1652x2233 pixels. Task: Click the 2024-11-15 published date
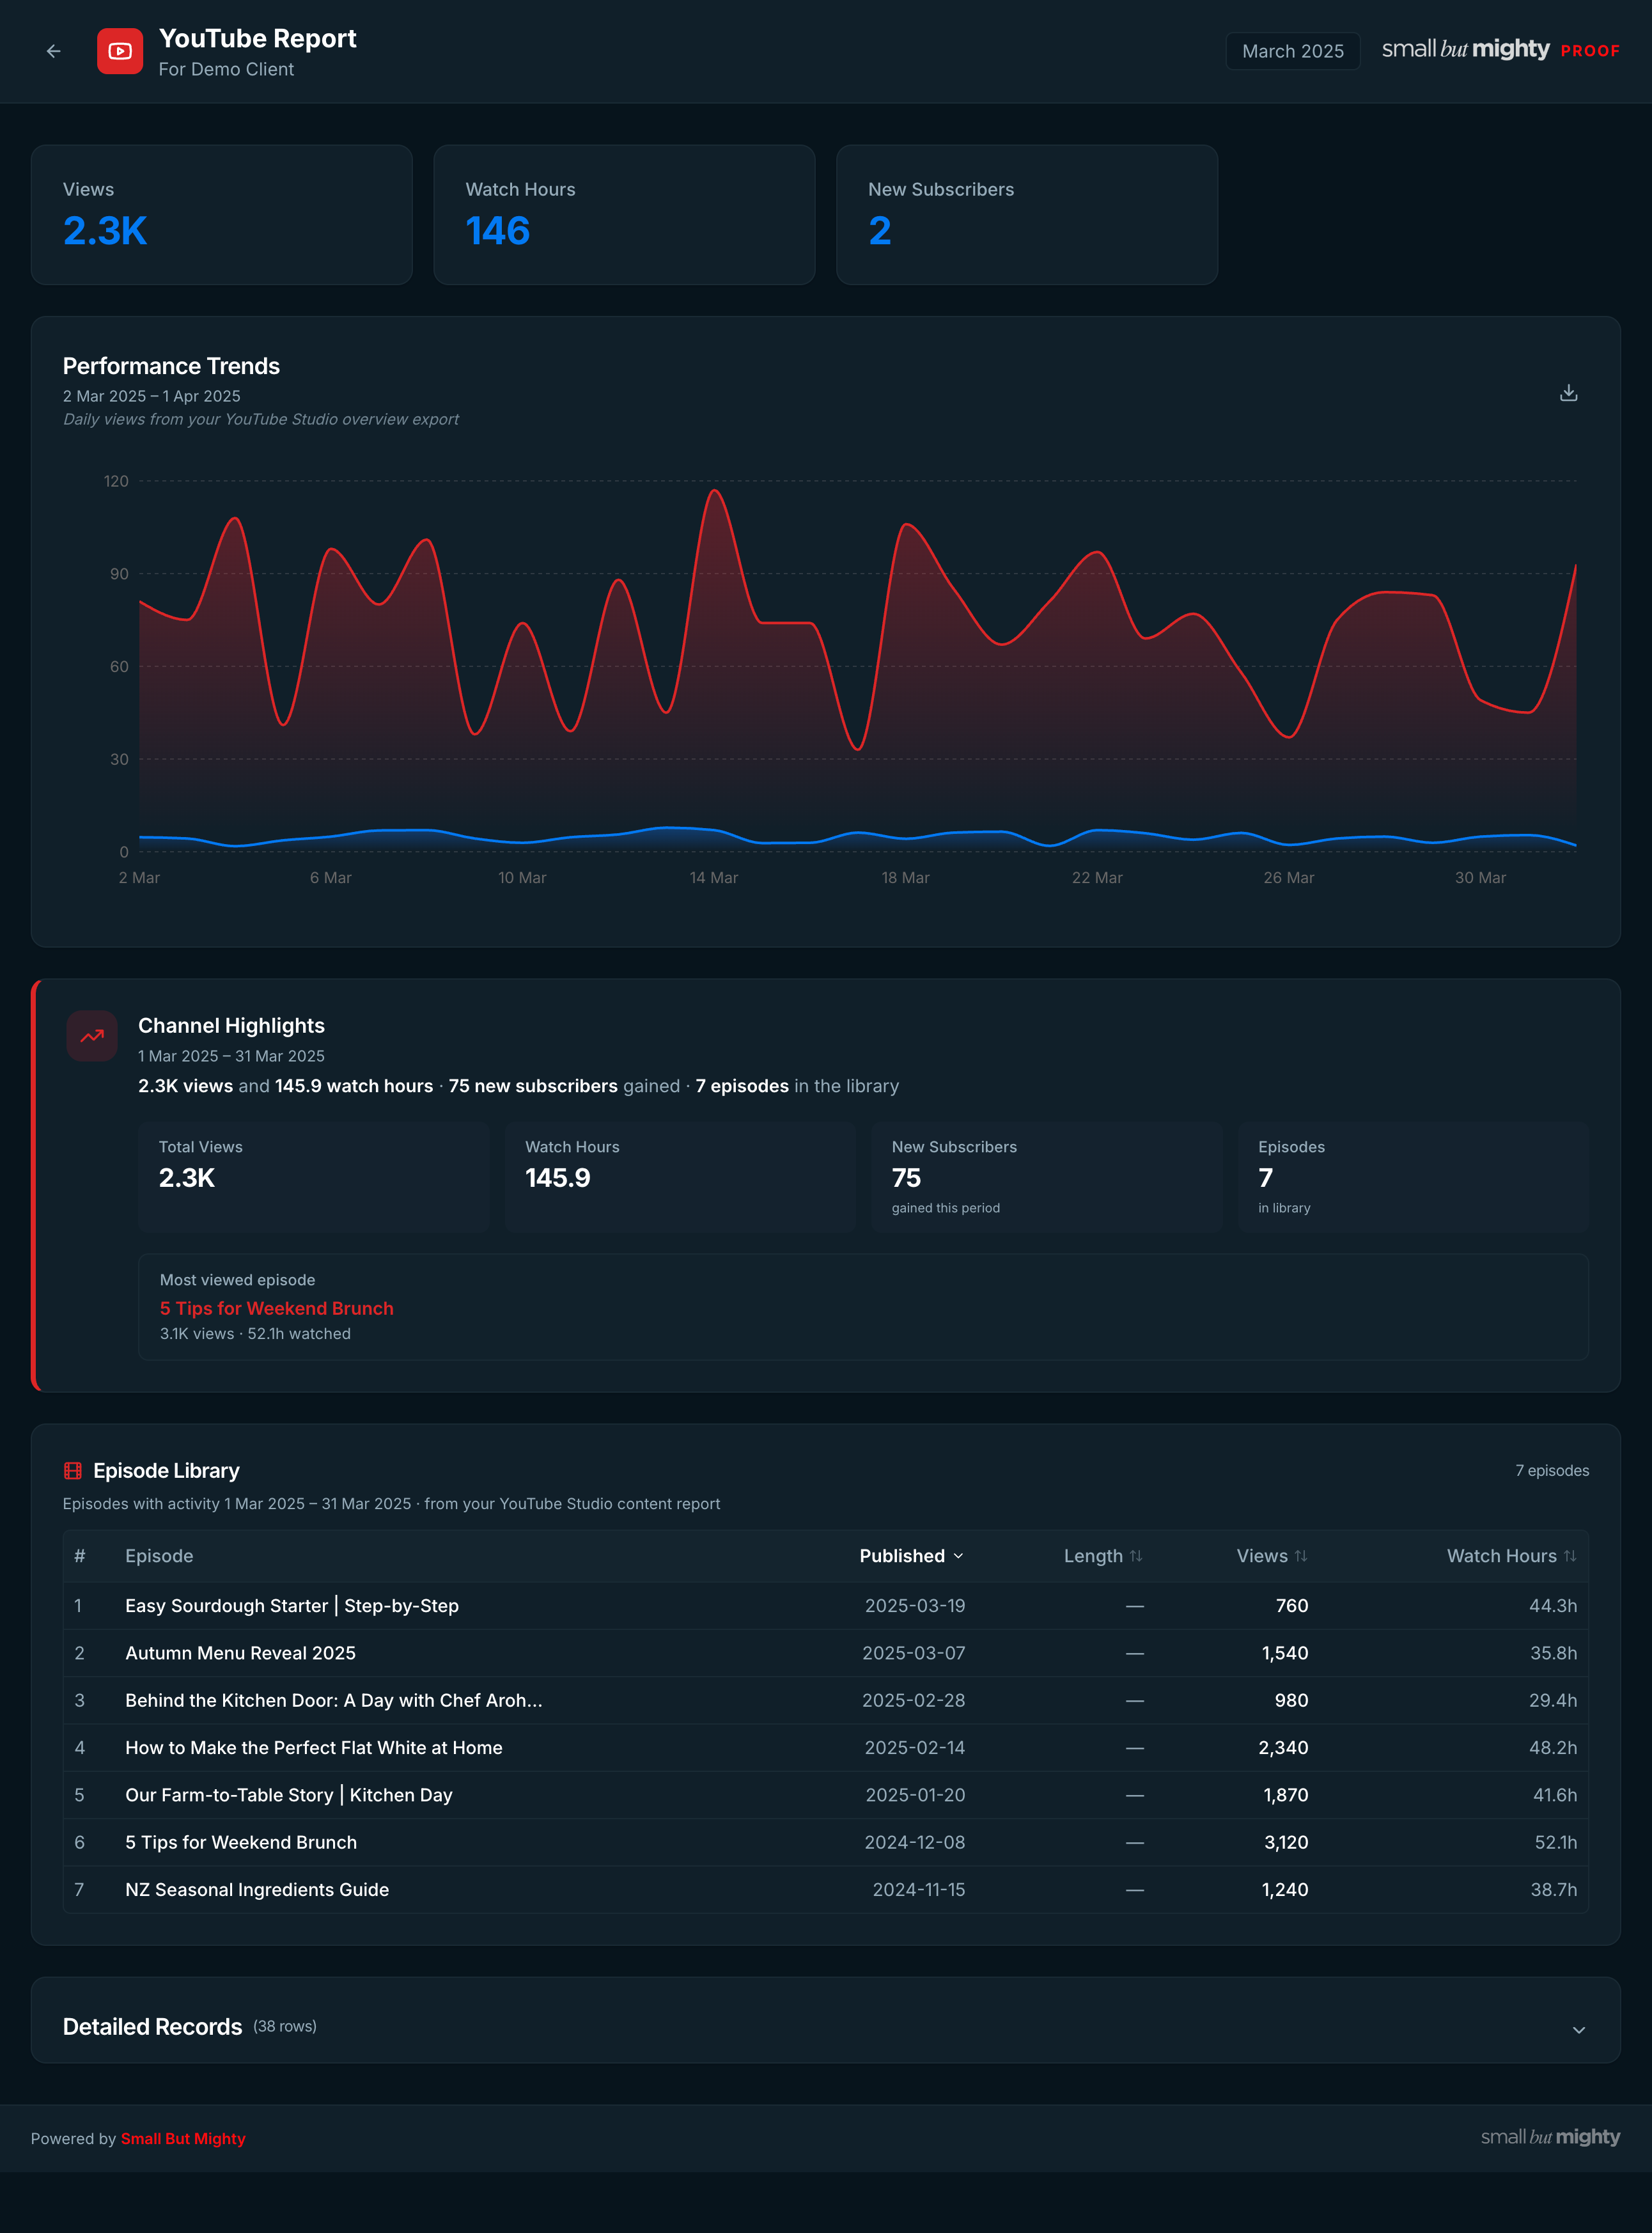click(919, 1890)
